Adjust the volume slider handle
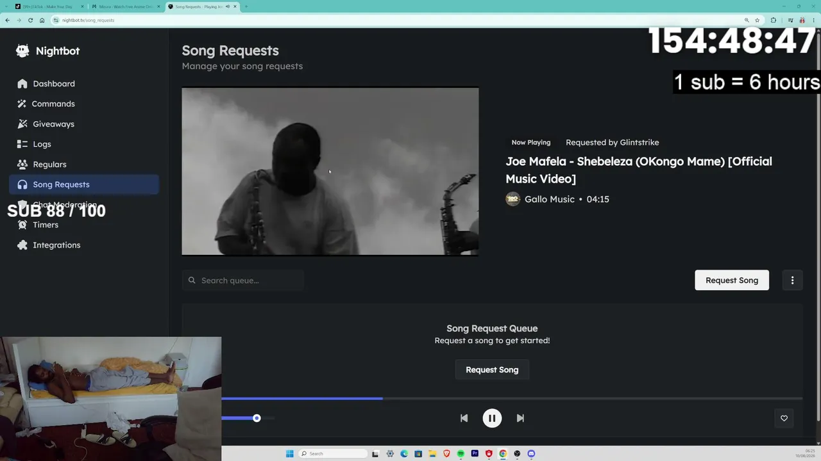This screenshot has width=821, height=461. [x=257, y=418]
